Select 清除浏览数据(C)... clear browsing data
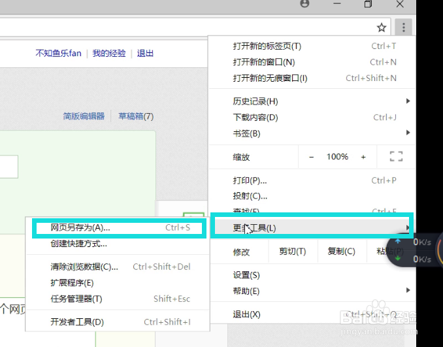The height and width of the screenshot is (347, 443). [x=118, y=267]
